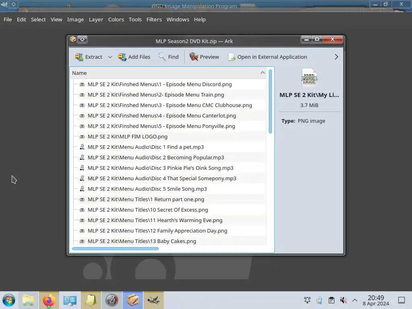412x309 pixels.
Task: Open the Colors menu in GIMP
Action: coord(116,19)
